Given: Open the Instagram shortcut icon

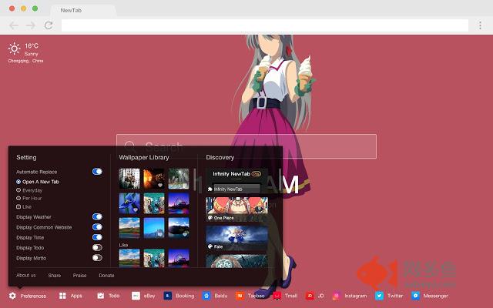Looking at the screenshot, I should (337, 296).
